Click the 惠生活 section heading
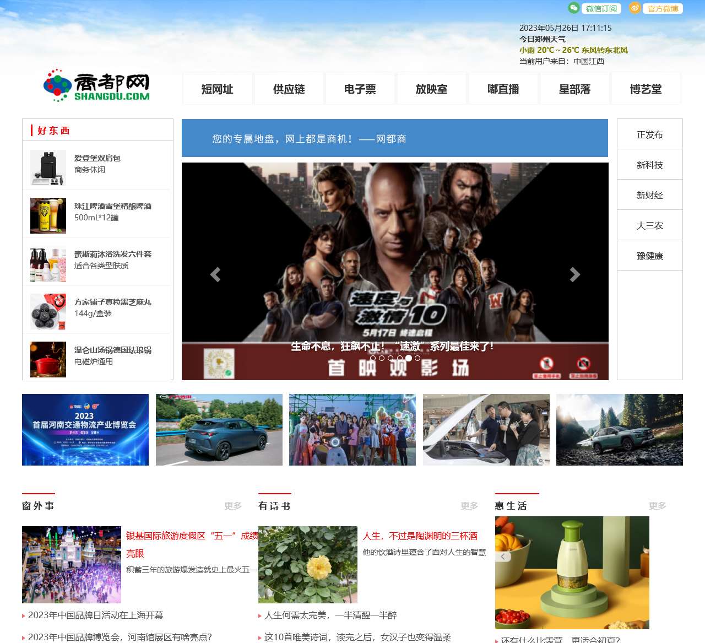The height and width of the screenshot is (643, 705). tap(511, 506)
